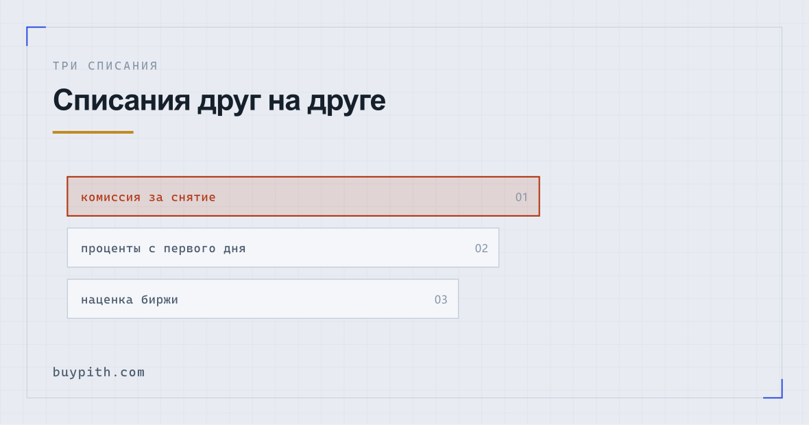Click the number 01 label

tap(521, 197)
